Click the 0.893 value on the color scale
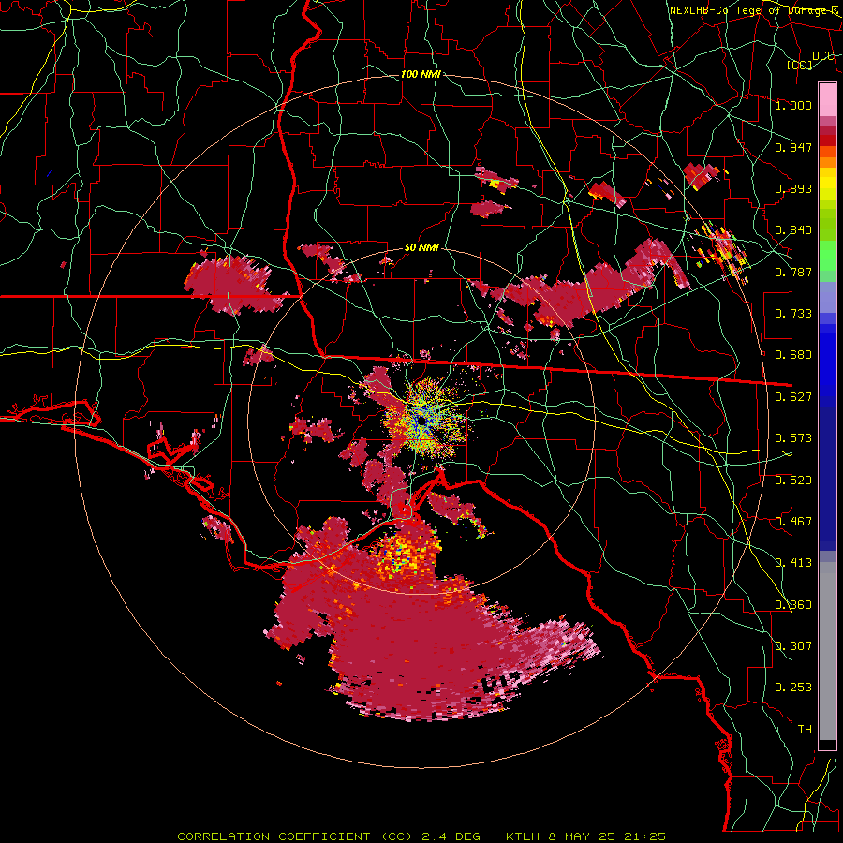843x843 pixels. point(793,188)
